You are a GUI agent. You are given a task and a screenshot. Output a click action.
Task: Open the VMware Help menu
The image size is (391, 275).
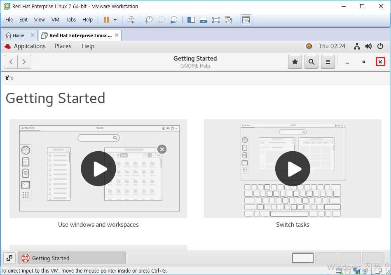(87, 20)
